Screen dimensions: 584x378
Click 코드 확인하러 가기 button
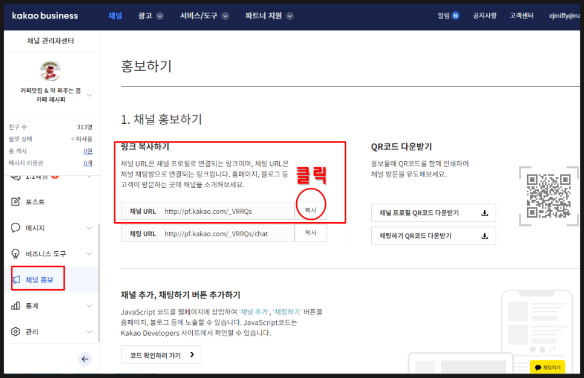(161, 355)
